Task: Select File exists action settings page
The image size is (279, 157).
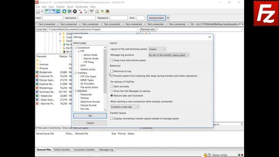Action: [x=89, y=87]
